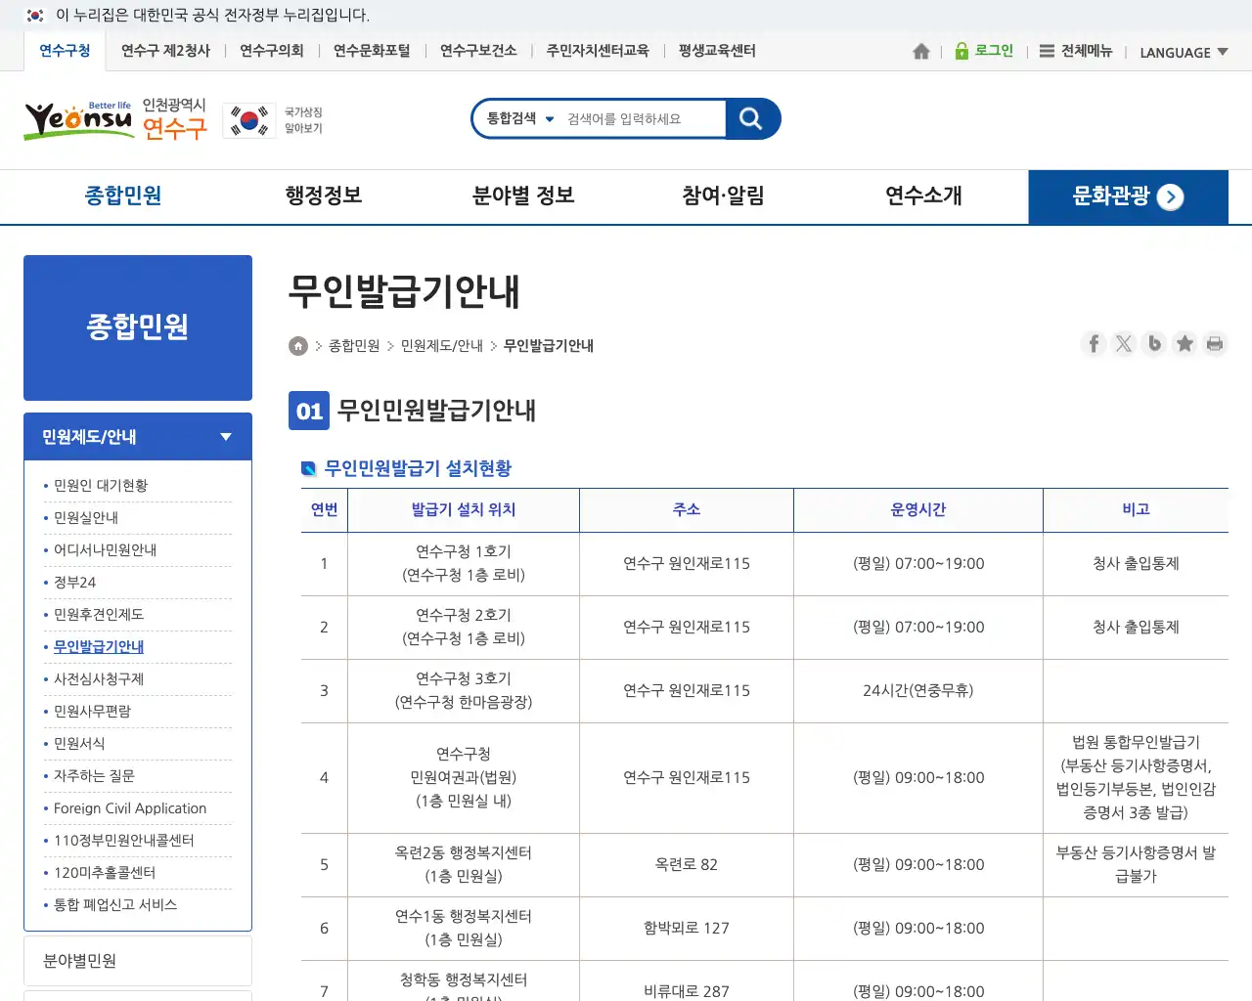Image resolution: width=1252 pixels, height=1001 pixels.
Task: Print page using printer icon
Action: click(x=1215, y=344)
